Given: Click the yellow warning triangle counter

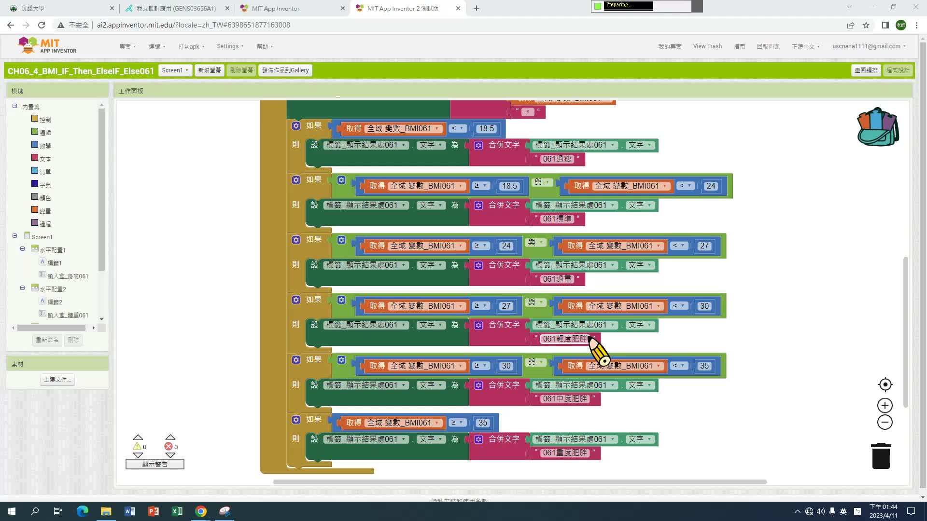Looking at the screenshot, I should pyautogui.click(x=138, y=446).
